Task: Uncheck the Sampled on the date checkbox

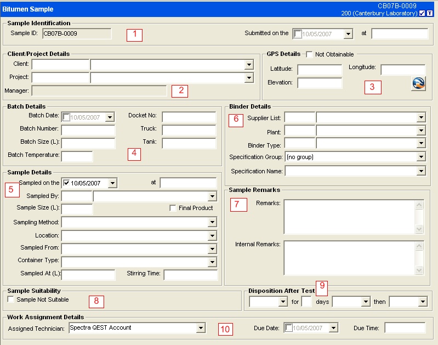Action: tap(66, 183)
